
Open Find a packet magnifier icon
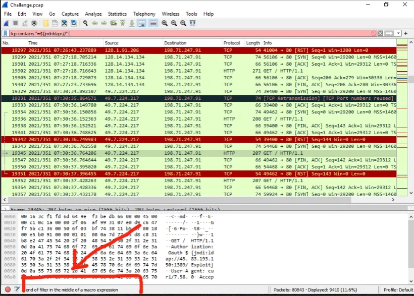85,23
